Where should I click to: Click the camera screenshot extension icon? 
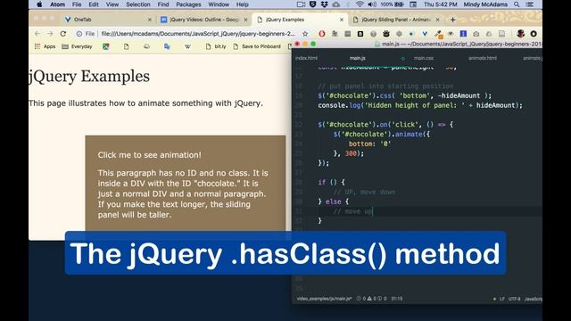pos(476,34)
